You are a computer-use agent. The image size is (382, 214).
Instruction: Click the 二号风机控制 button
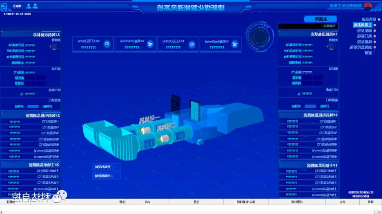pos(106,176)
